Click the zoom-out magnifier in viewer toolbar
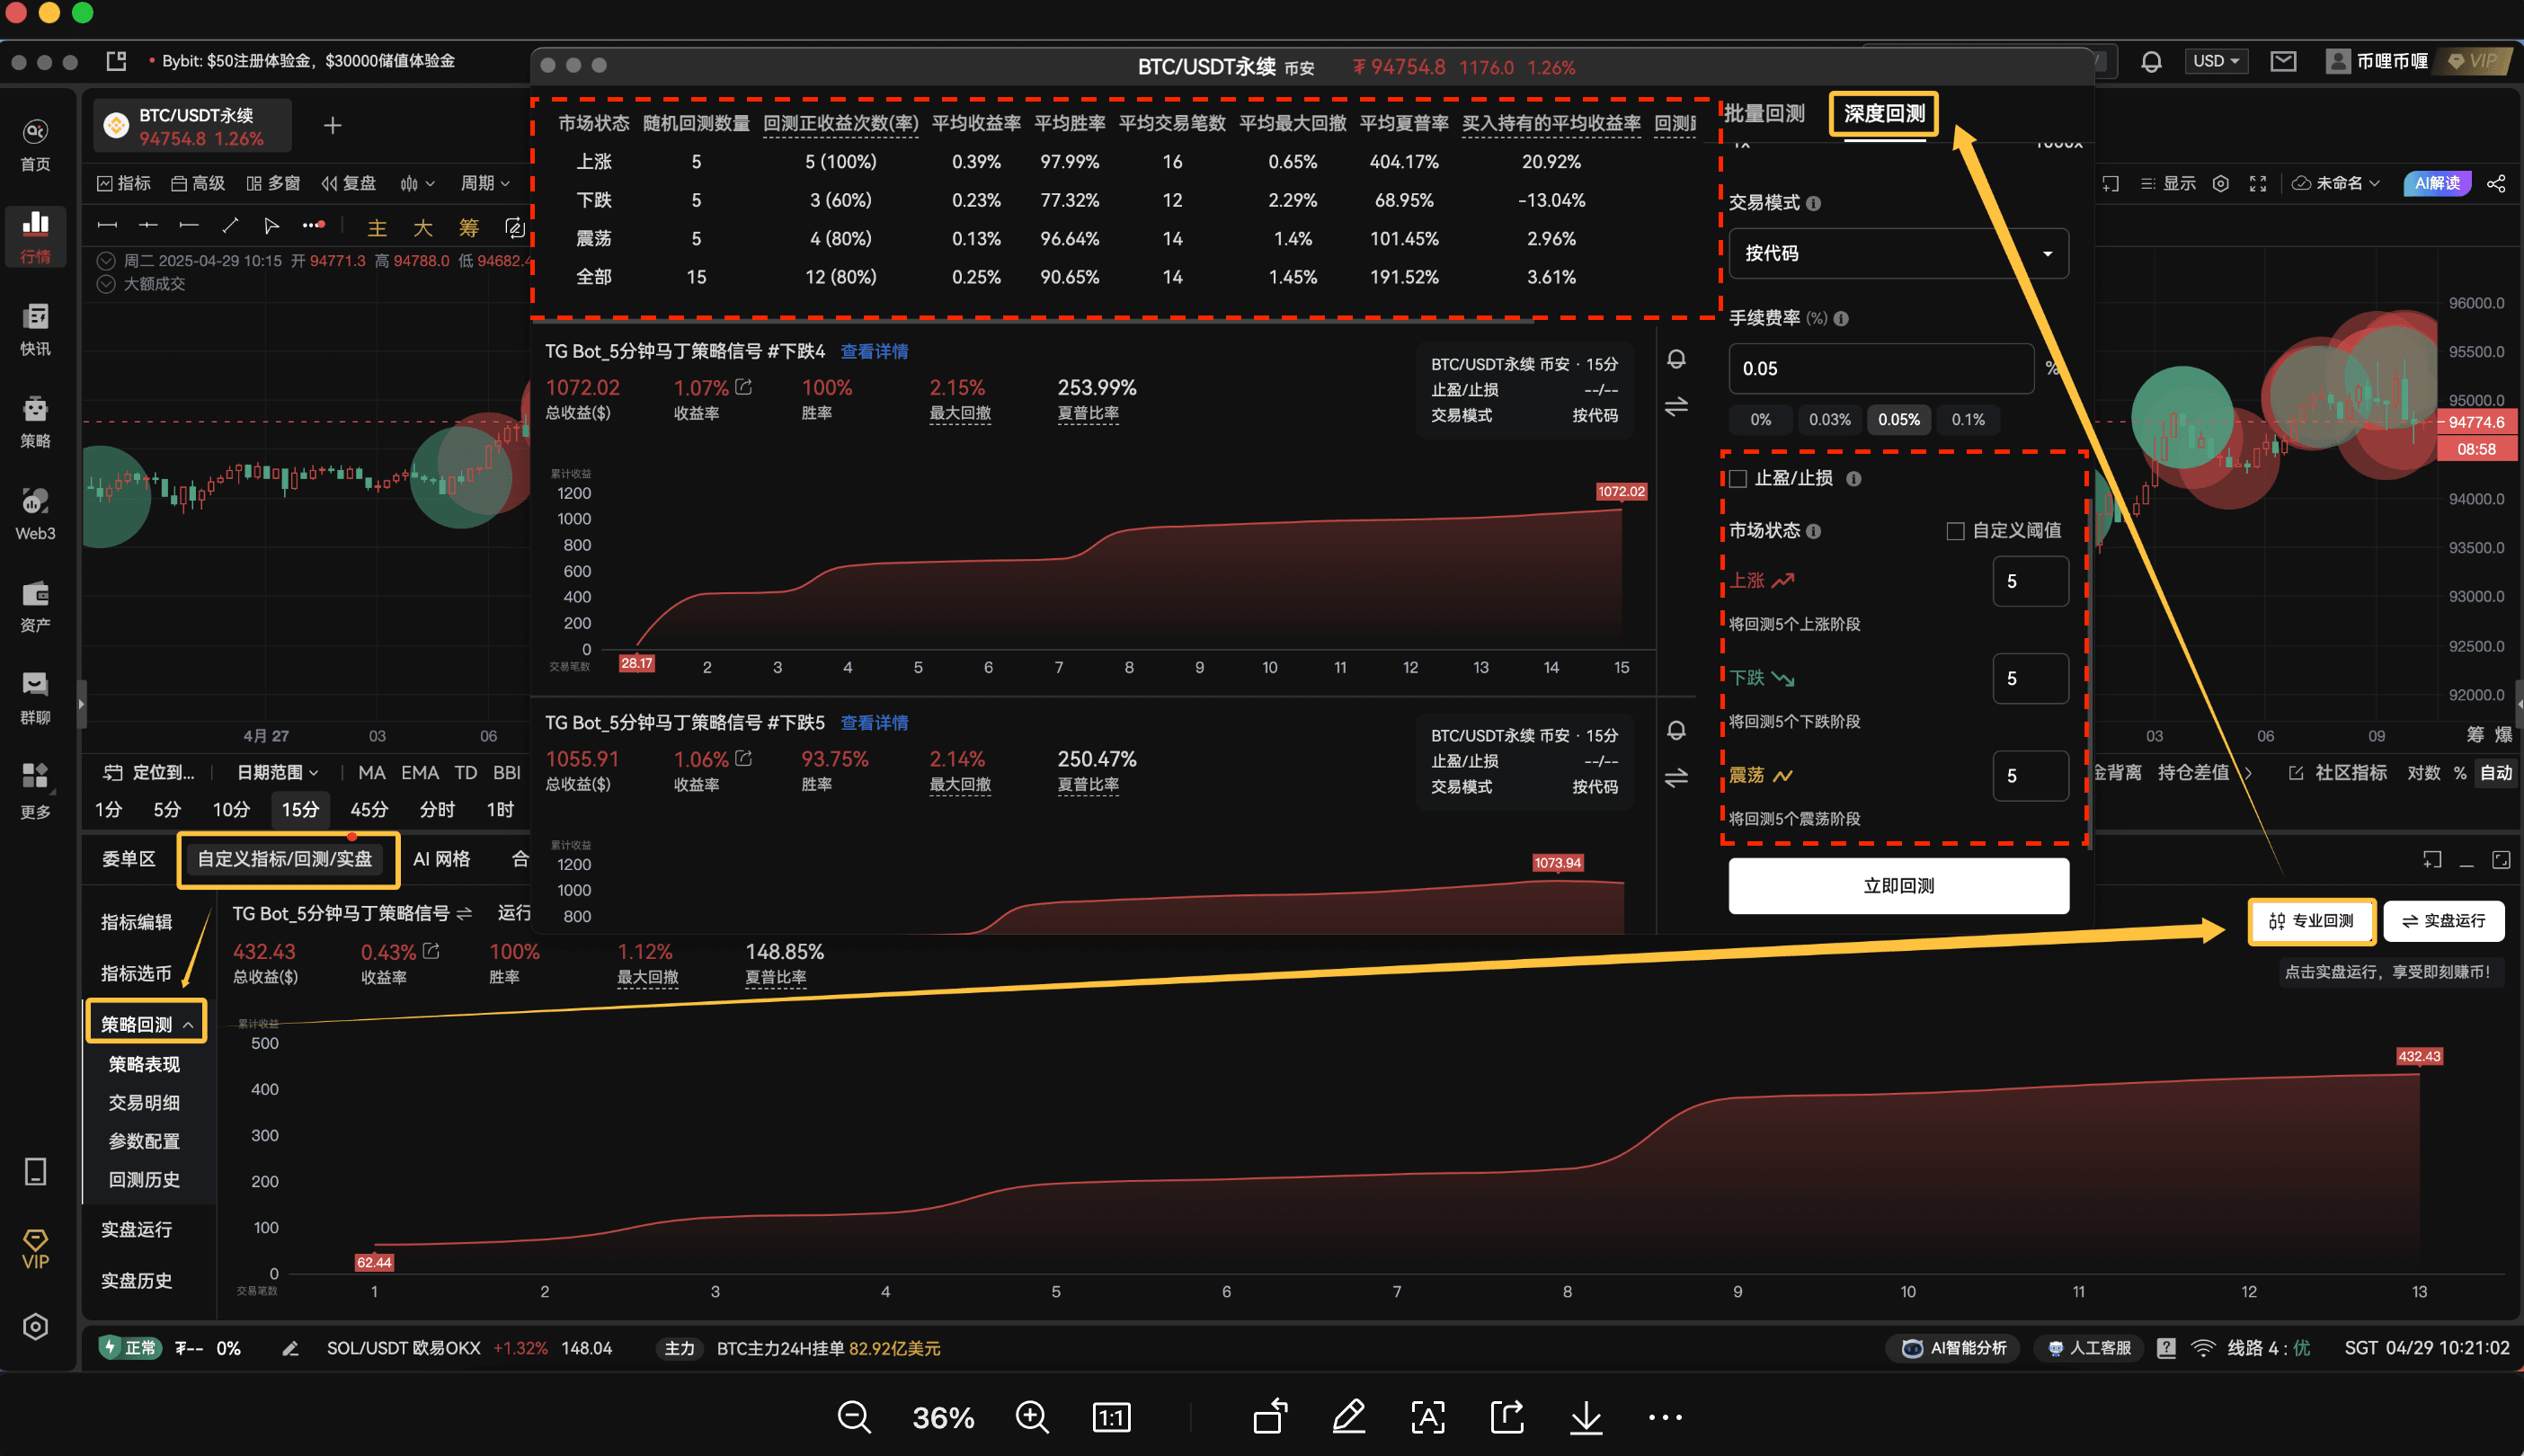The height and width of the screenshot is (1456, 2524). (x=854, y=1417)
